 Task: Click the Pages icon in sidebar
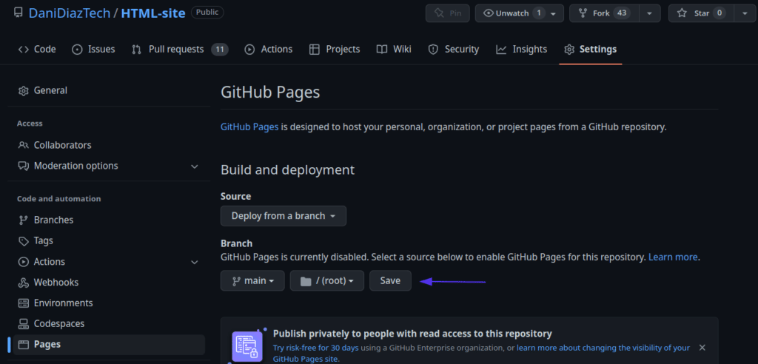click(x=23, y=345)
